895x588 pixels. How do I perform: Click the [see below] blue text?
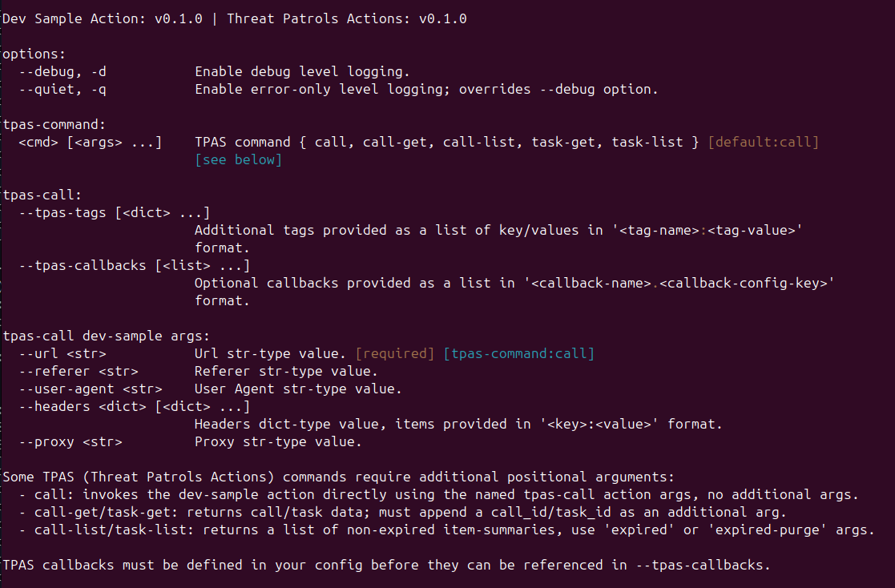[238, 160]
